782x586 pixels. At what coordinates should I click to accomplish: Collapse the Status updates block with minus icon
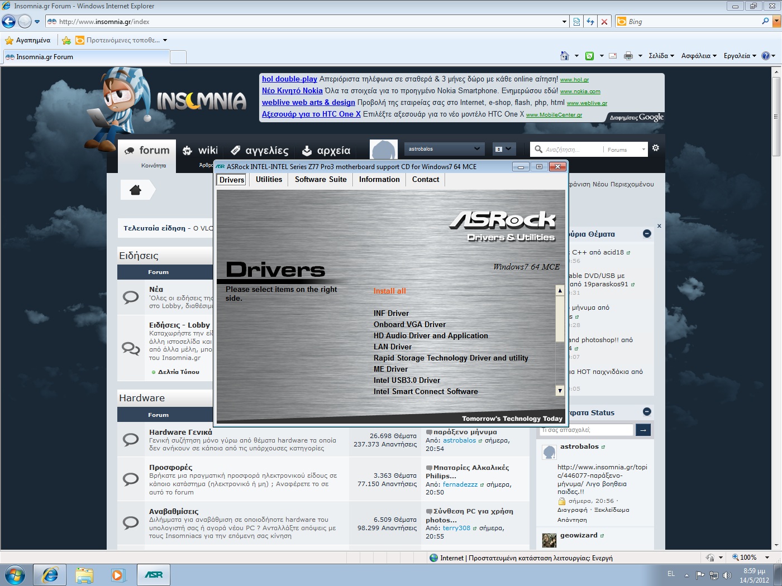click(x=647, y=412)
